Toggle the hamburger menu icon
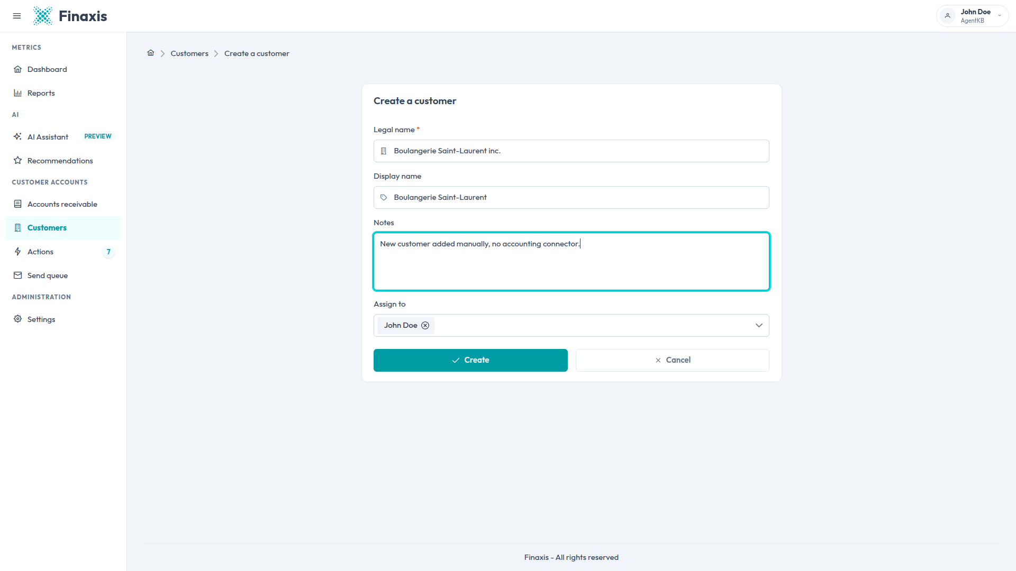 pyautogui.click(x=17, y=16)
